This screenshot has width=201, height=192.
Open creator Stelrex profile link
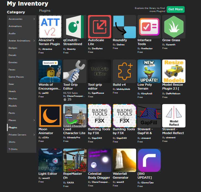(x=121, y=45)
